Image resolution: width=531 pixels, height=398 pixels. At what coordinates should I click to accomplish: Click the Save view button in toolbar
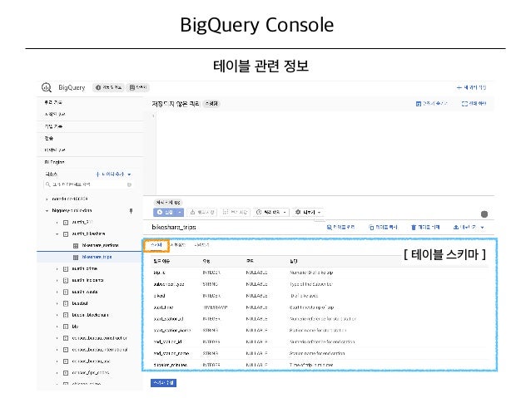pyautogui.click(x=234, y=212)
